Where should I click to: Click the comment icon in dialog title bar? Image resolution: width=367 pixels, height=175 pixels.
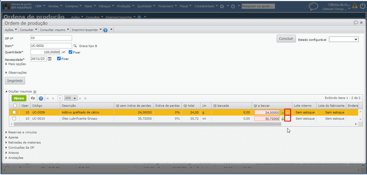356,23
